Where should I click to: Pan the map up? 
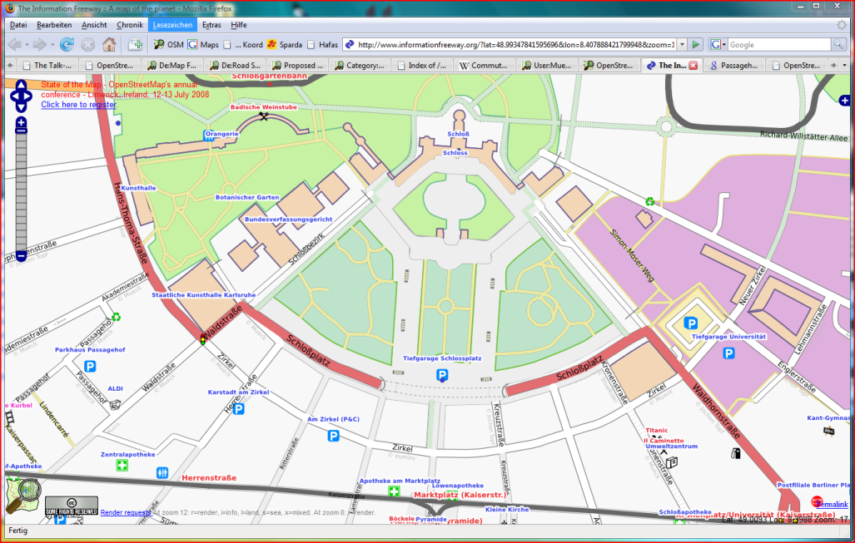(21, 85)
